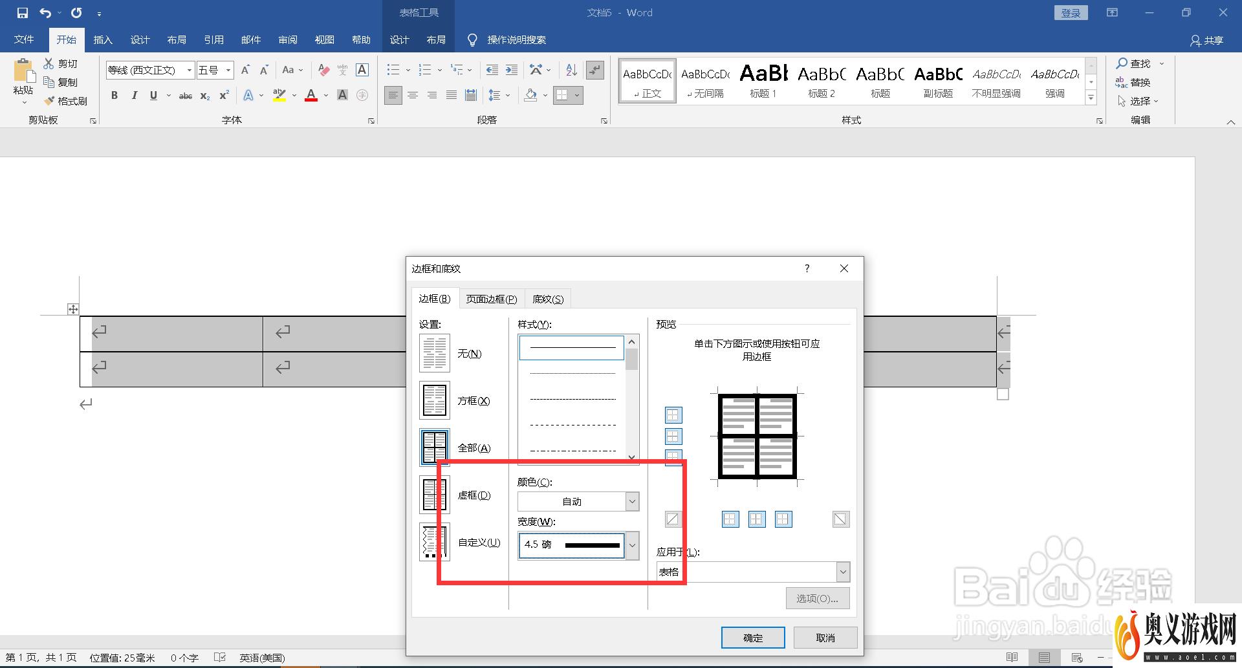Click table move handle icon

coord(73,309)
